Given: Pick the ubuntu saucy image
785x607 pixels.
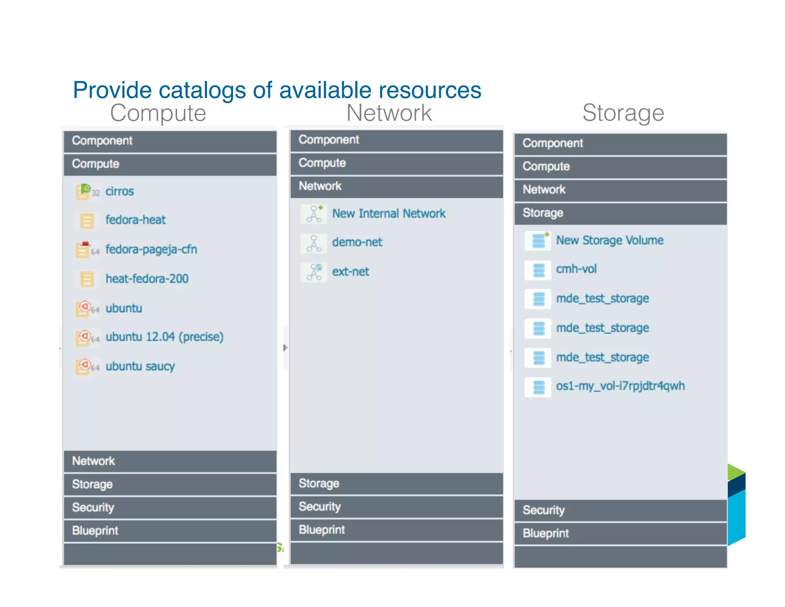Looking at the screenshot, I should 140,366.
